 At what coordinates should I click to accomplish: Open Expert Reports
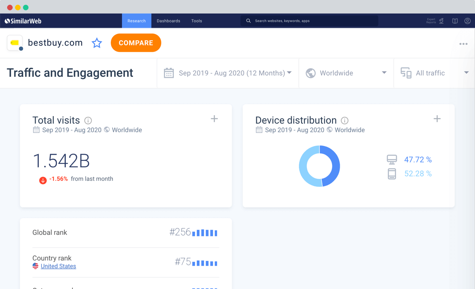tap(435, 21)
